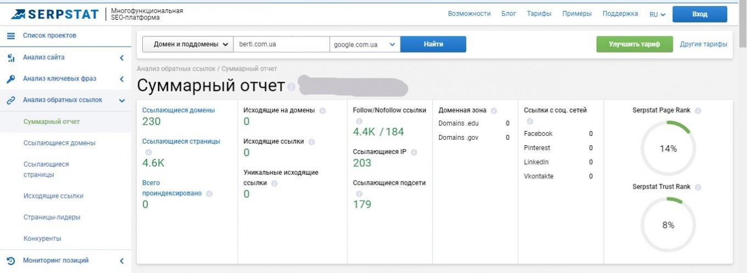The width and height of the screenshot is (747, 273).
Task: Click the Анализ сайта chart icon
Action: point(10,58)
